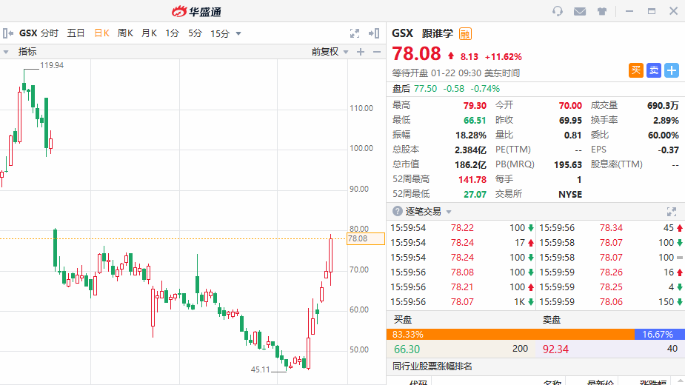The image size is (685, 385).
Task: Click the EPS value -0.37
Action: pos(669,150)
